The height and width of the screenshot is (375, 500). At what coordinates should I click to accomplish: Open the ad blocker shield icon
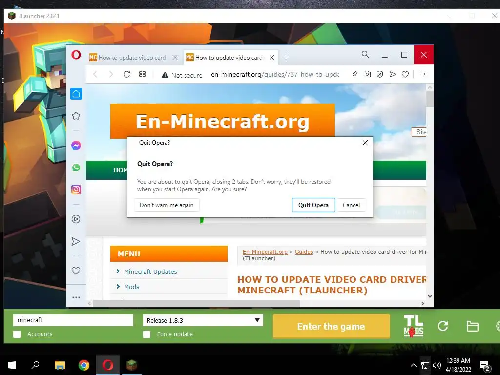click(380, 74)
